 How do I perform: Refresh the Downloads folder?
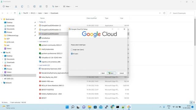164,13
